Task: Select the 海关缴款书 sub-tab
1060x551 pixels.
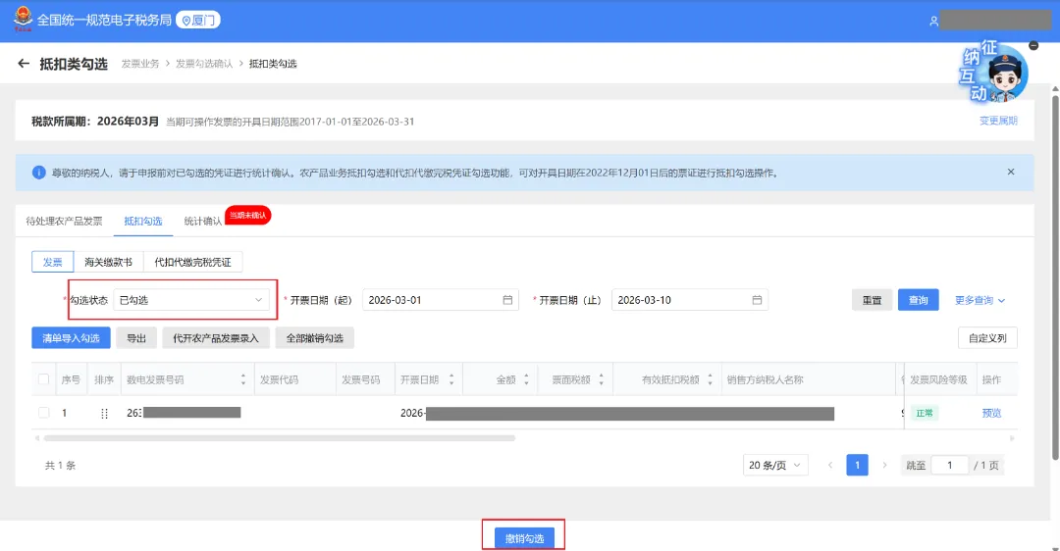Action: click(108, 262)
